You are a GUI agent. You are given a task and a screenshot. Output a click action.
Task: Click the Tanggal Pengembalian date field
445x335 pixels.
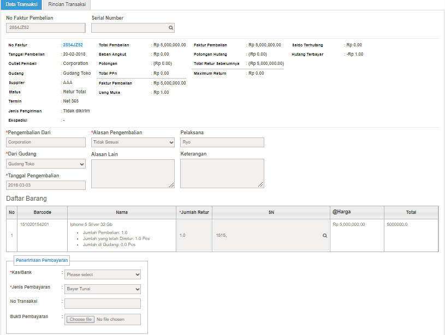(46, 185)
